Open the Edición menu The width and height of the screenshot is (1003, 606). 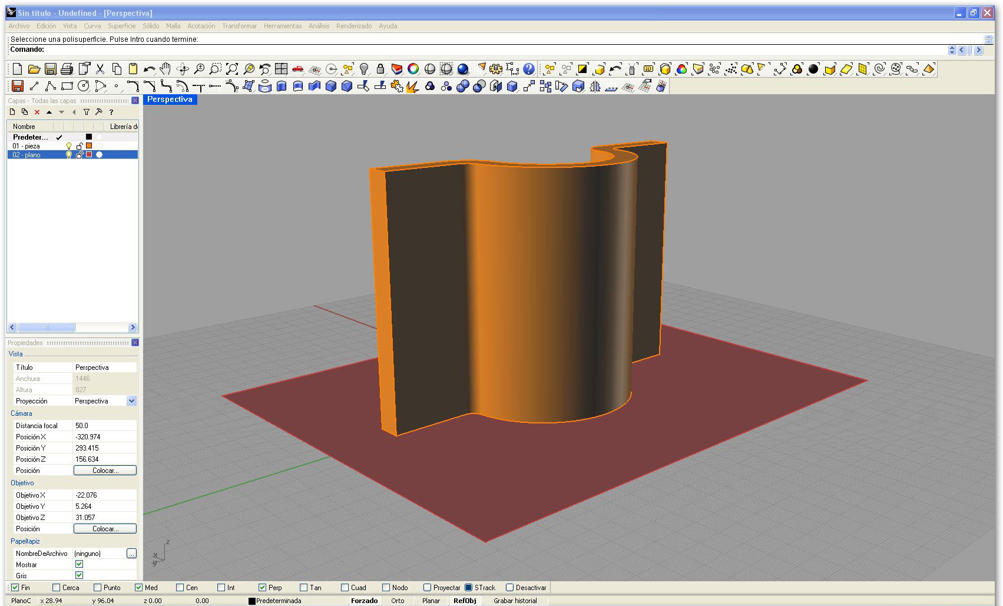(x=47, y=26)
